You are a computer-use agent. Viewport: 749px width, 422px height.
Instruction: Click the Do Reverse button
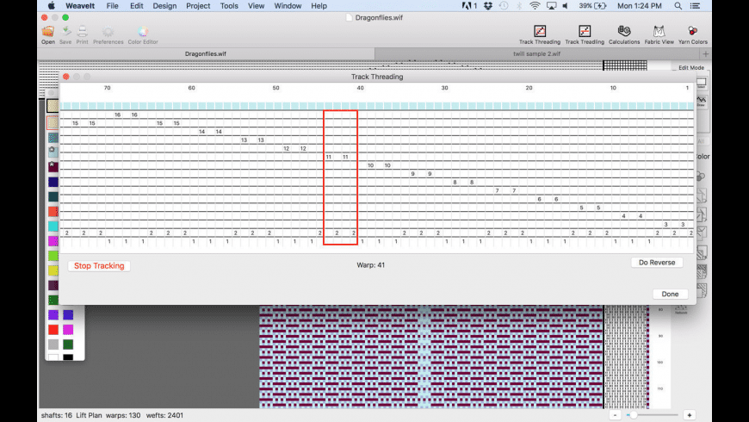657,262
